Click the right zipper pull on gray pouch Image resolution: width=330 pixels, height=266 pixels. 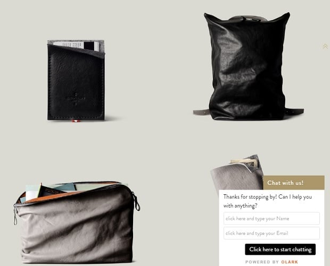(x=136, y=202)
